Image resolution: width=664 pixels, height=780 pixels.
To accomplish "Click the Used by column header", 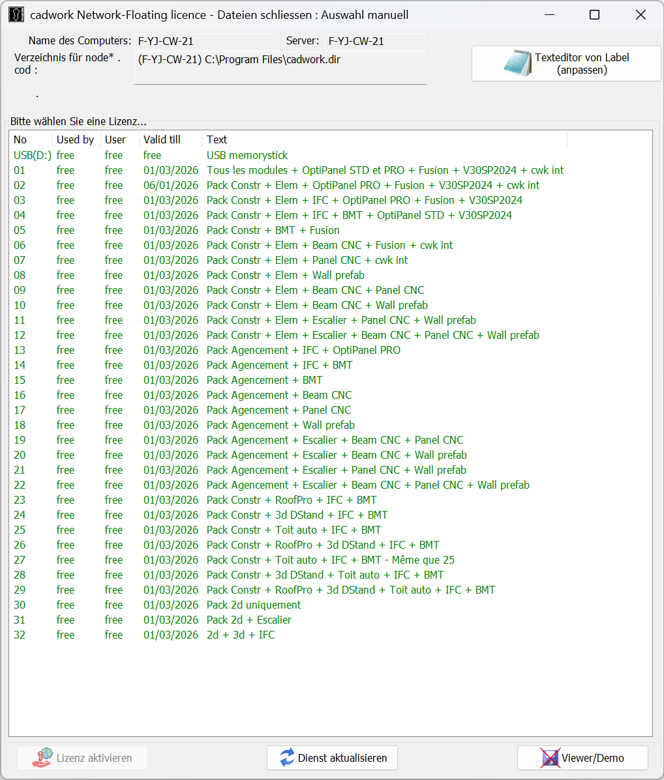I will [x=75, y=139].
